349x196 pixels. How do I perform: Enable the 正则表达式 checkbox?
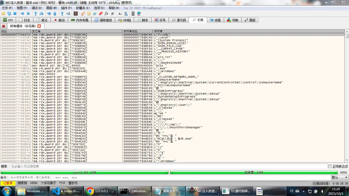[x=330, y=166]
